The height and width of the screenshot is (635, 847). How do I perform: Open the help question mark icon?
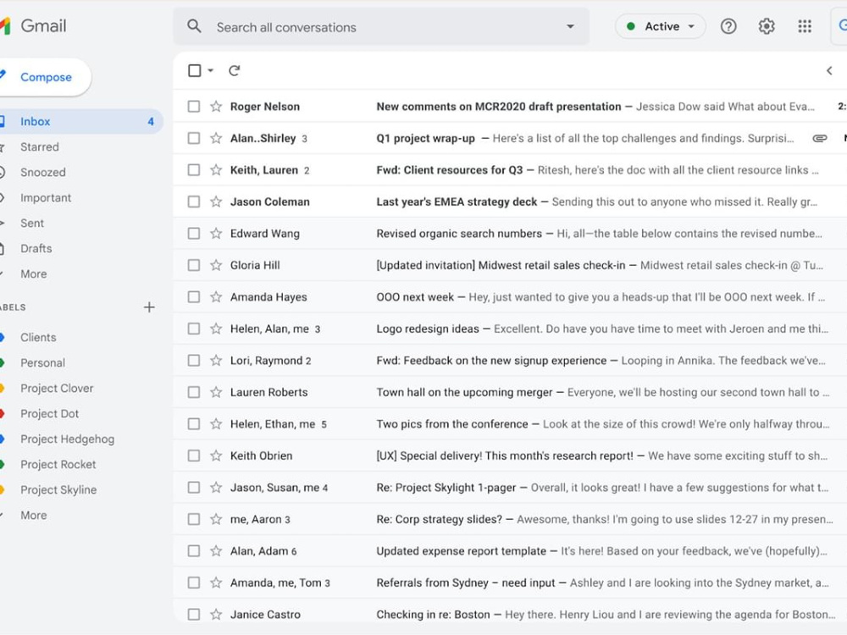(728, 26)
